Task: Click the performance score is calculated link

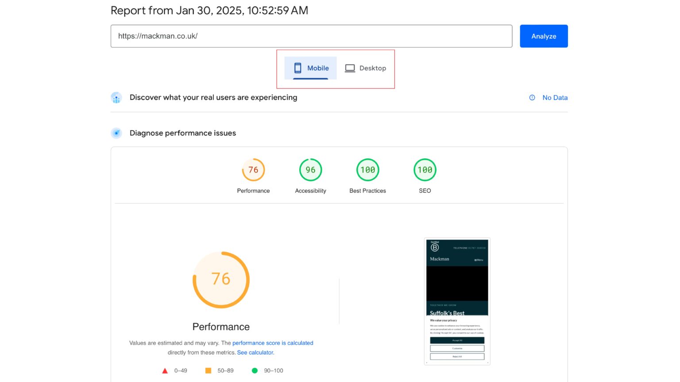Action: 273,343
